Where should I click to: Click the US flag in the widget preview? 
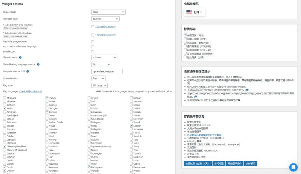coord(189,12)
